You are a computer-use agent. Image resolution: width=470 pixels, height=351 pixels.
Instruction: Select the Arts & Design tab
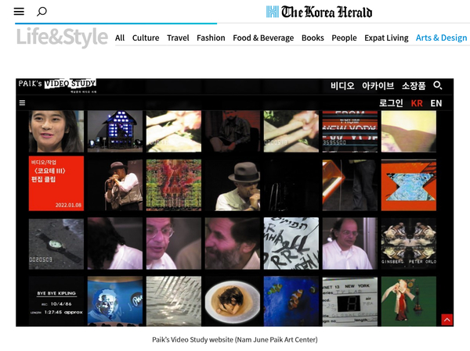coord(441,38)
